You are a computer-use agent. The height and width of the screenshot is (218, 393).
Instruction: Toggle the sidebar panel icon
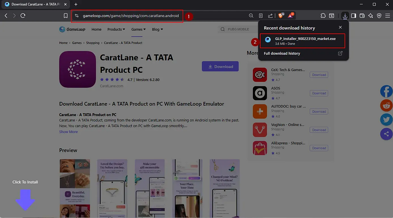click(x=354, y=16)
